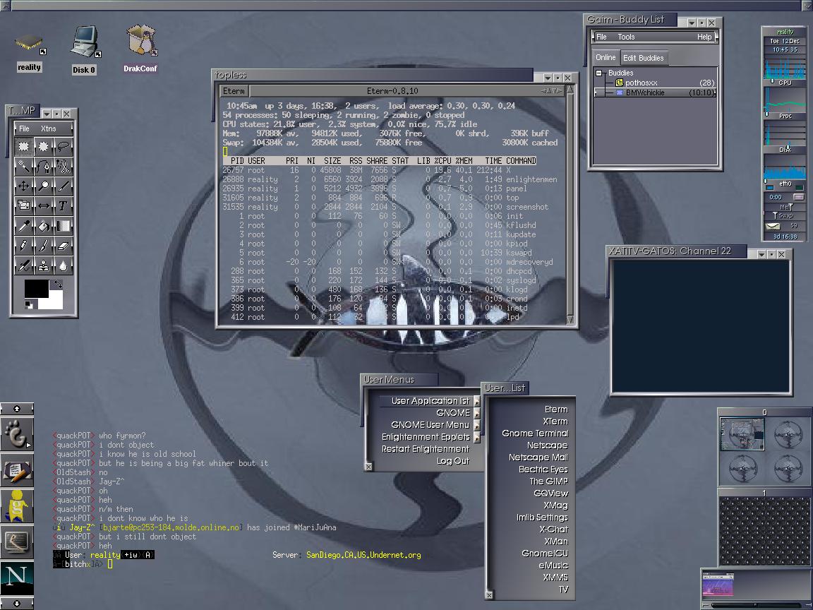813x610 pixels.
Task: Choose the Bezier path selection tool
Action: [x=44, y=167]
